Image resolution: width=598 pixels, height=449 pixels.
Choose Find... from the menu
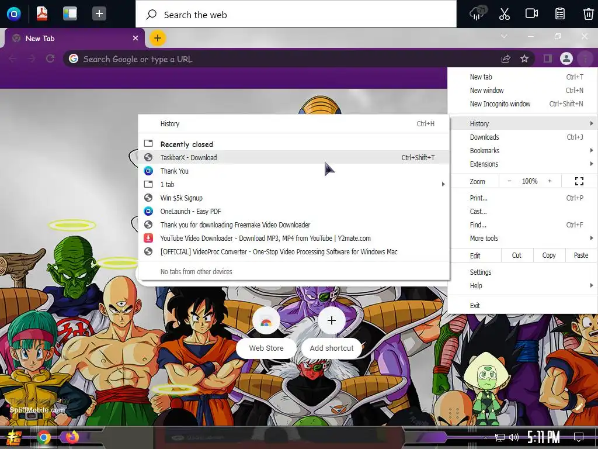click(x=523, y=224)
